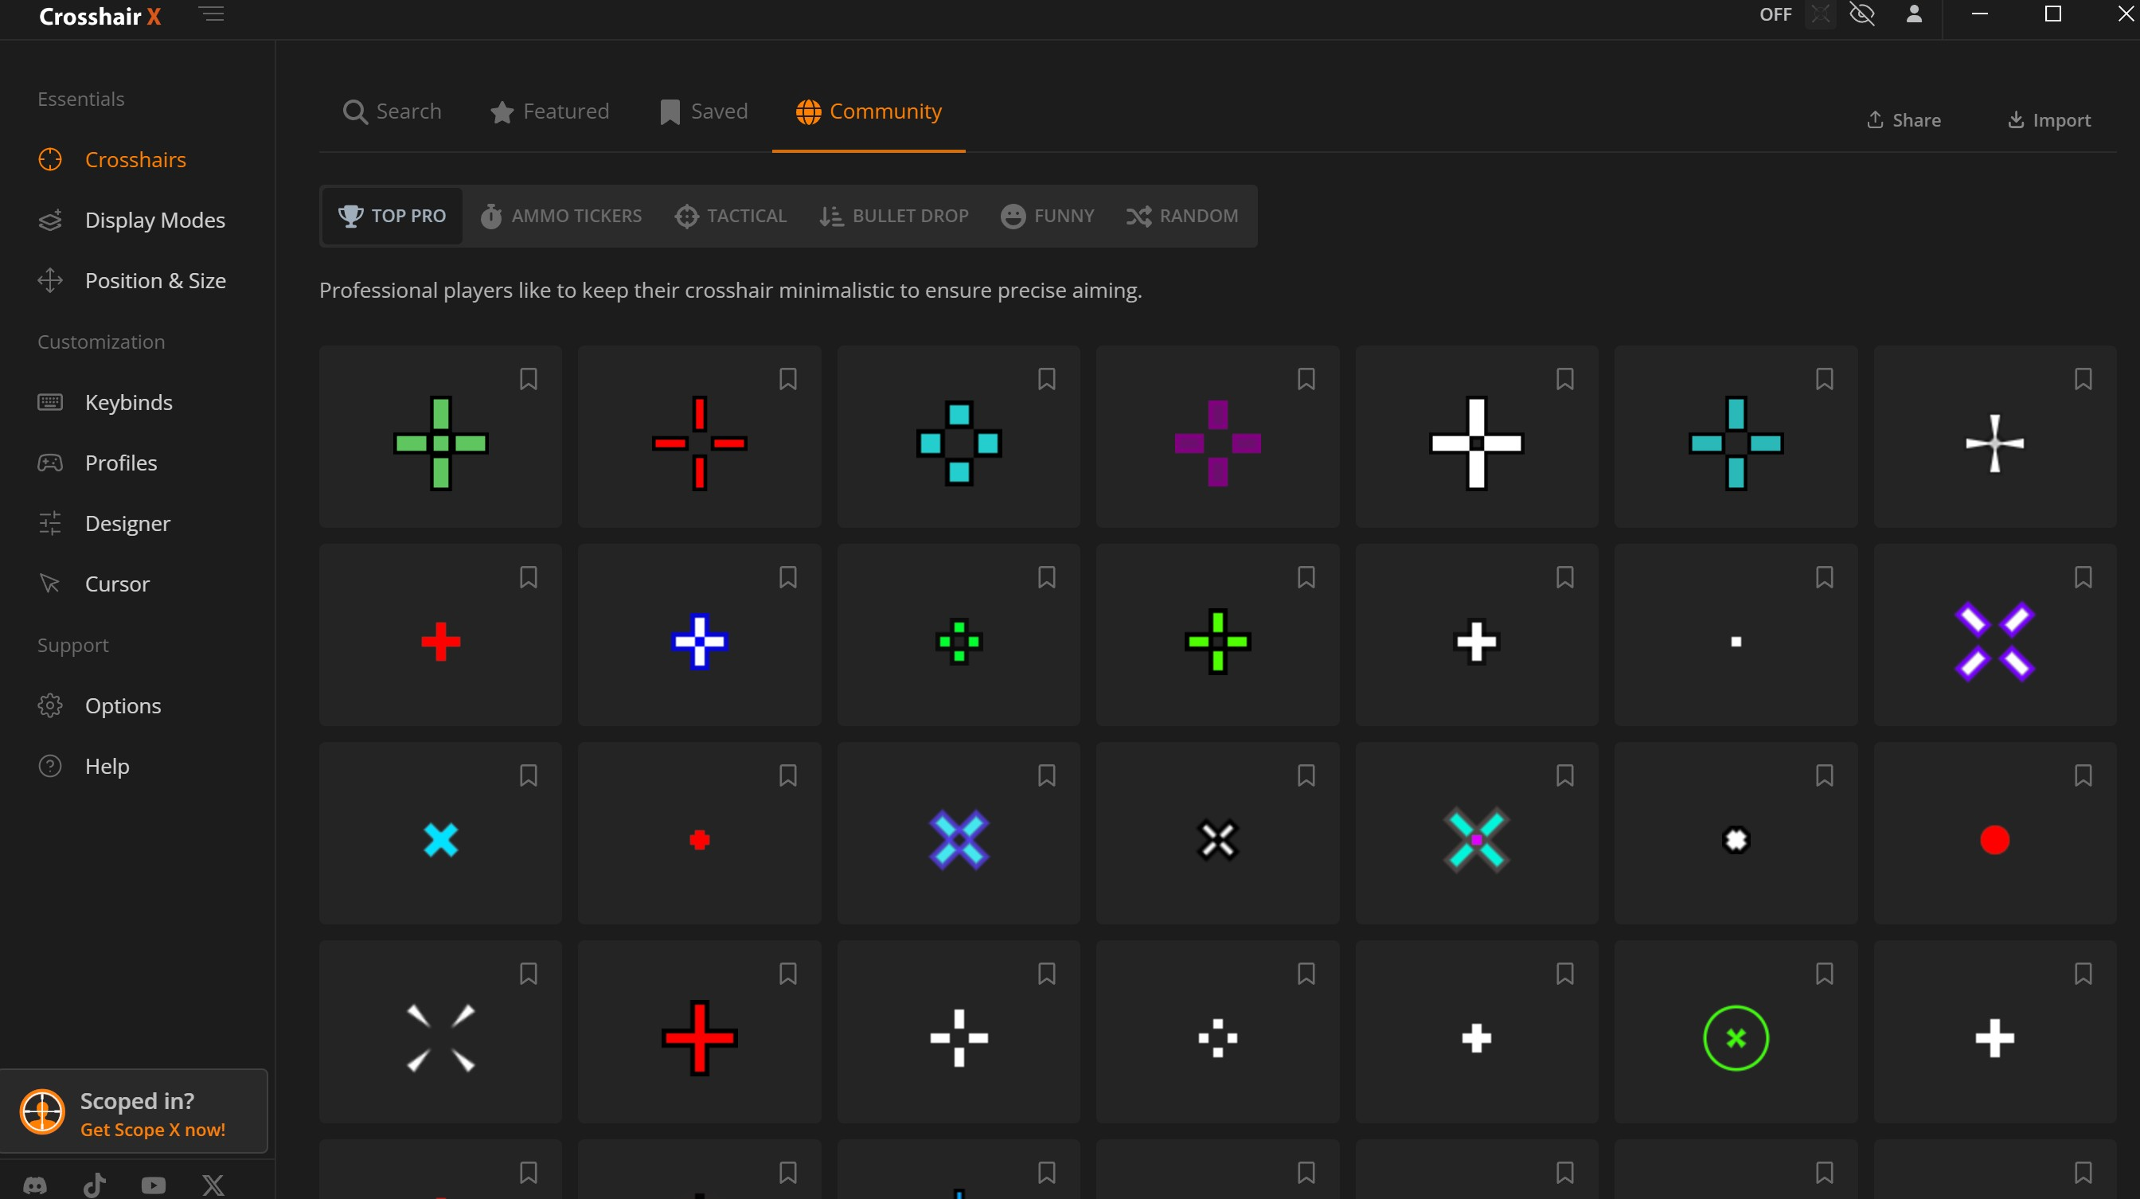Open the Discord link icon
The height and width of the screenshot is (1199, 2140).
coord(35,1185)
